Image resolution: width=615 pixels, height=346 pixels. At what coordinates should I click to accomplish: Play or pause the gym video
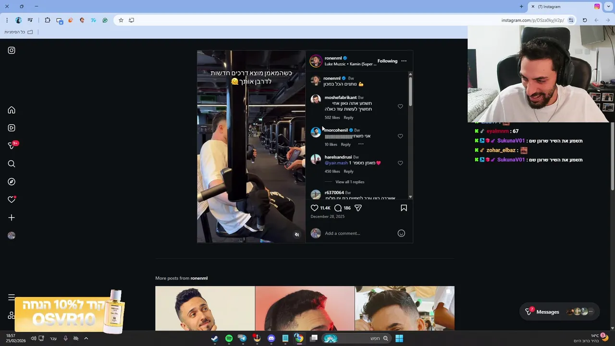click(x=251, y=147)
